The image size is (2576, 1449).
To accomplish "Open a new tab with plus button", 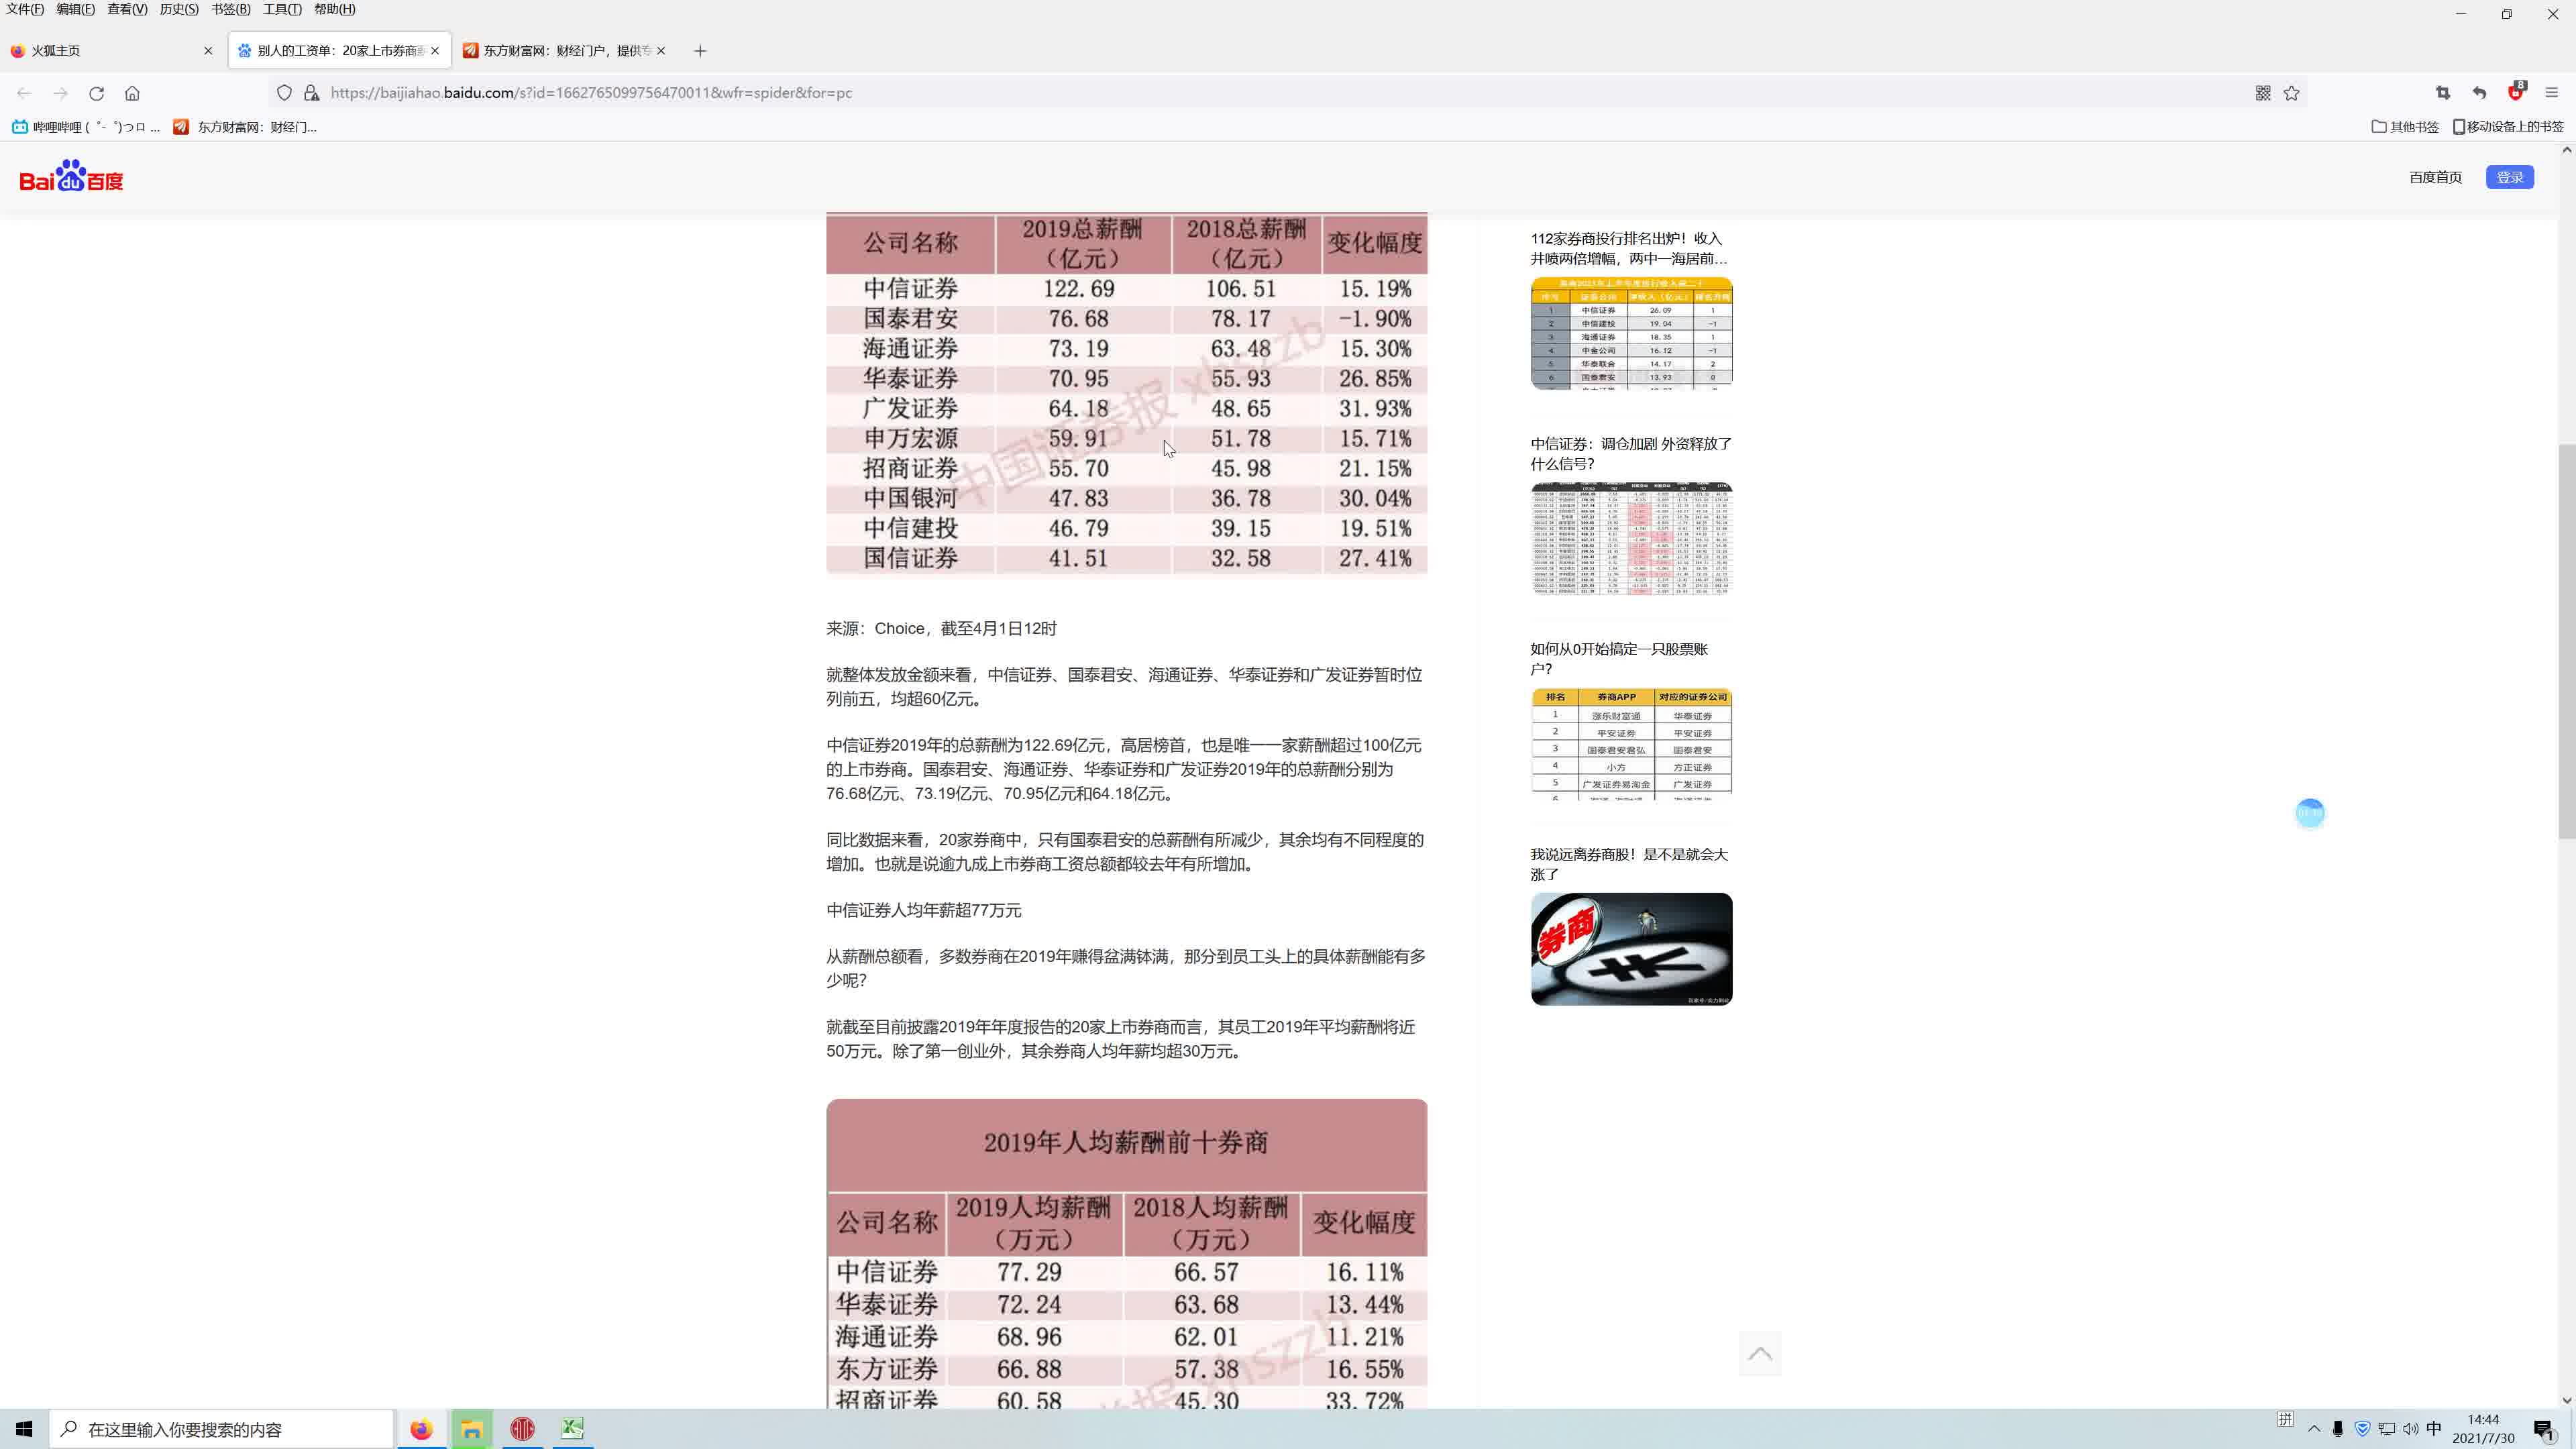I will point(700,51).
